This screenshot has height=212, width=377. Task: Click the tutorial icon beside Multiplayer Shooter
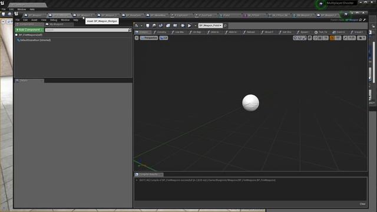click(x=320, y=4)
